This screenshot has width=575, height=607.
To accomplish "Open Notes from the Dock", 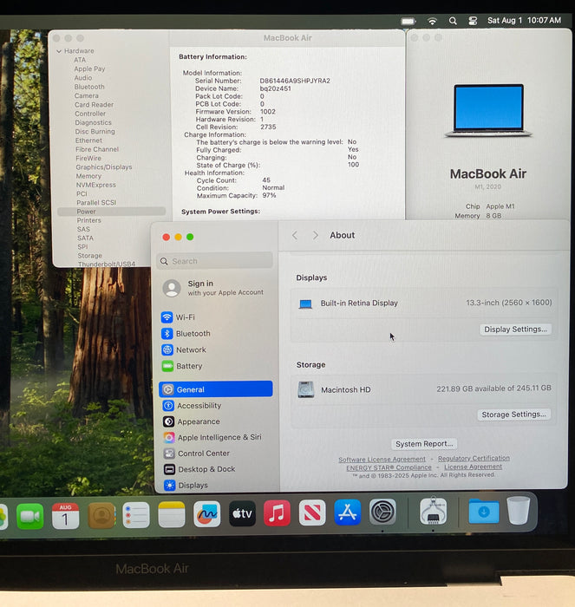I will coord(172,514).
